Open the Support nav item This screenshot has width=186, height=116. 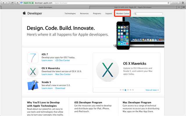click(108, 14)
